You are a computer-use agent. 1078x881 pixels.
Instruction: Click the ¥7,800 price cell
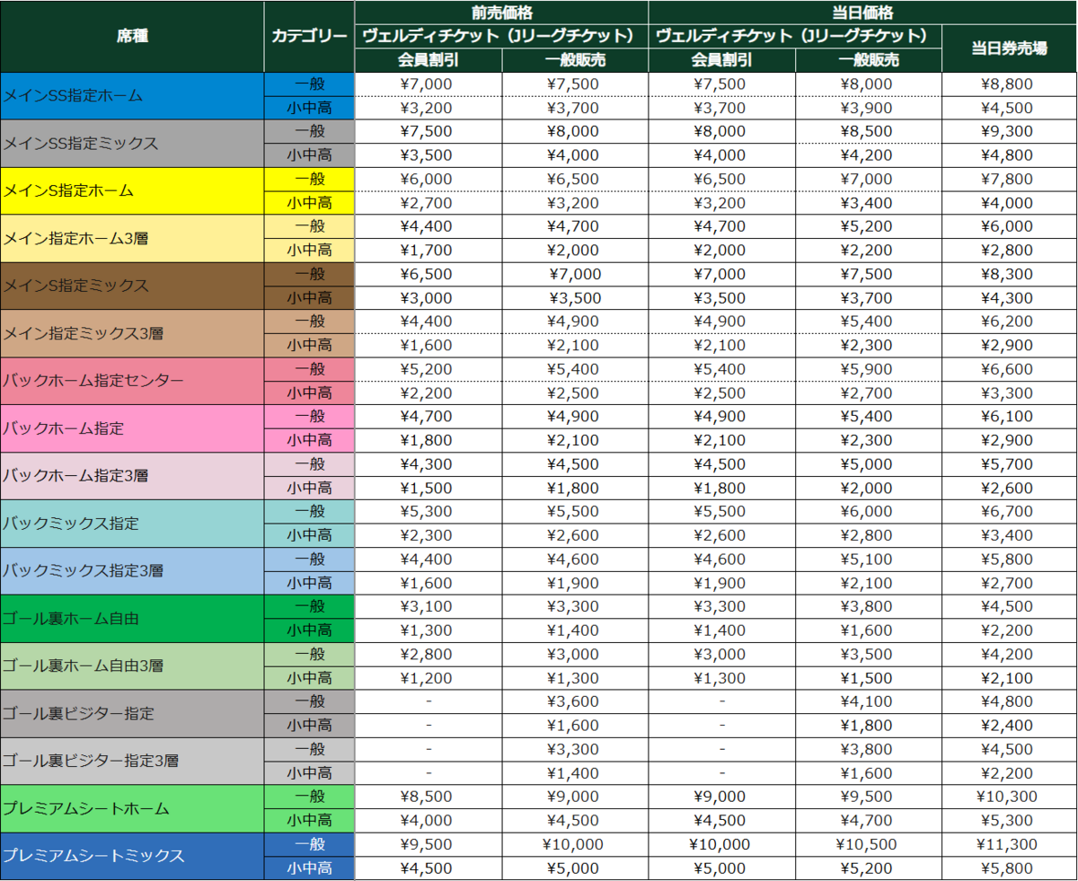1009,179
